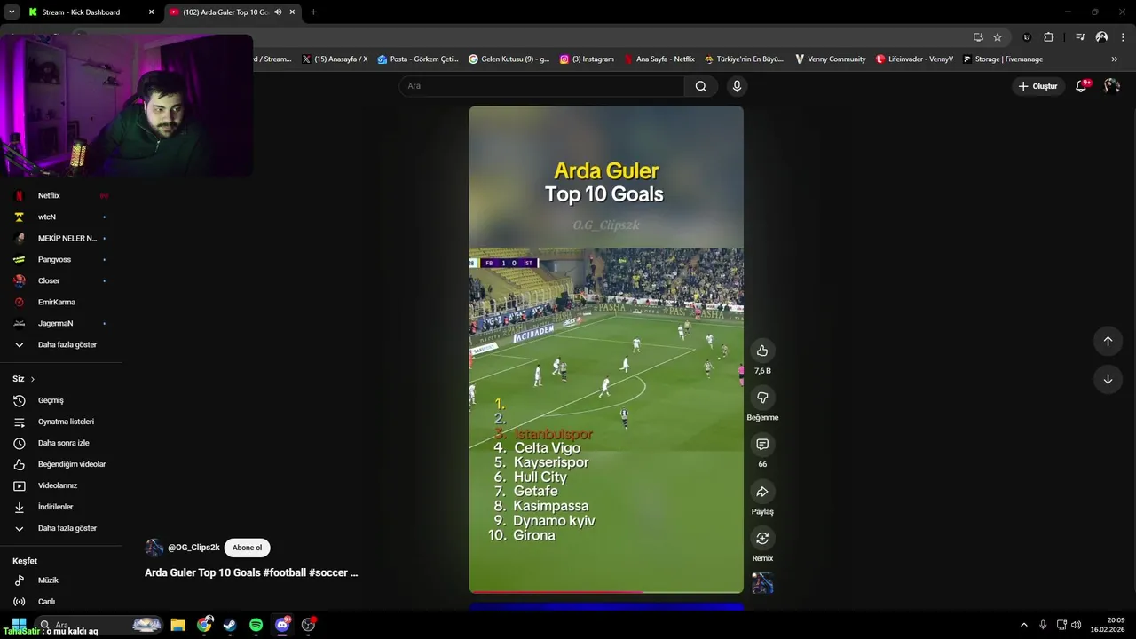This screenshot has width=1136, height=639.
Task: Open the Chrome profile avatar
Action: coord(1101,37)
